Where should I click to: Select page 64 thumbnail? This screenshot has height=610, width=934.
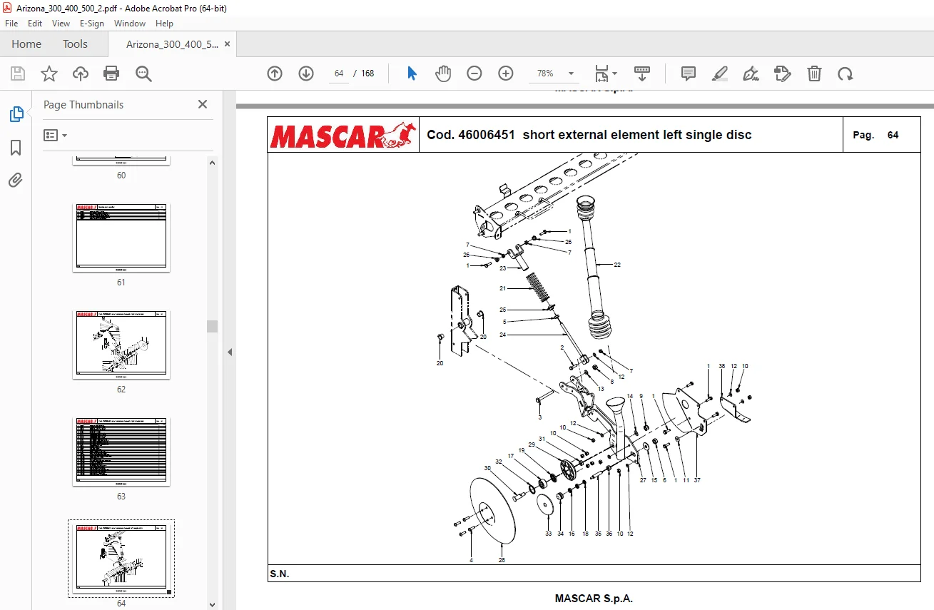[121, 559]
